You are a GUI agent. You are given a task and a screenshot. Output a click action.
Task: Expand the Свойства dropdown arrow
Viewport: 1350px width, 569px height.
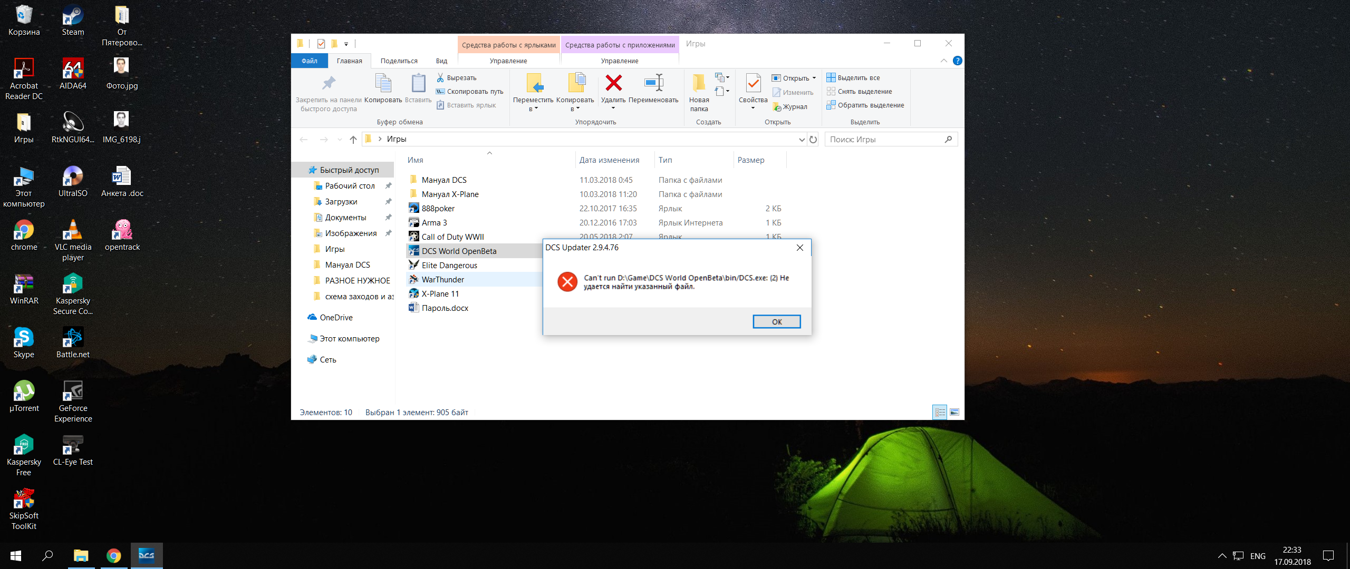tap(753, 109)
